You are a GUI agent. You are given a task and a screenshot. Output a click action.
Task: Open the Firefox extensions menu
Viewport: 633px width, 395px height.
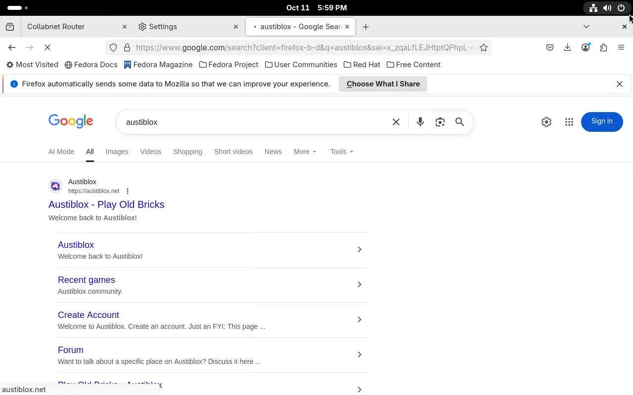click(x=603, y=47)
